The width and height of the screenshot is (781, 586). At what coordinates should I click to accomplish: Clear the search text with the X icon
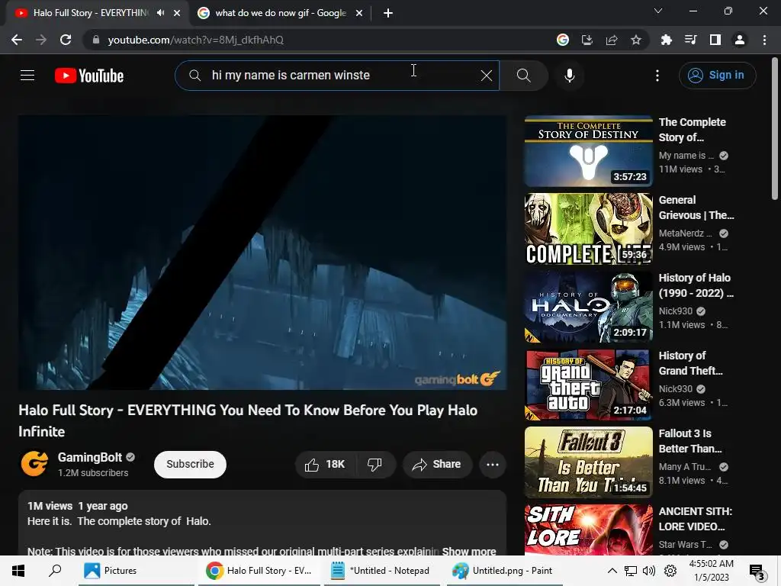tap(486, 76)
